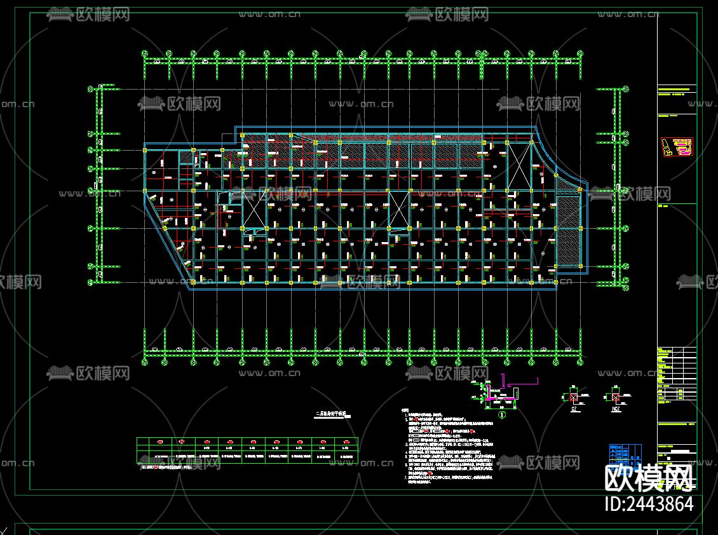Click the green slab legend table
Screen dimensions: 718x535
coord(247,452)
